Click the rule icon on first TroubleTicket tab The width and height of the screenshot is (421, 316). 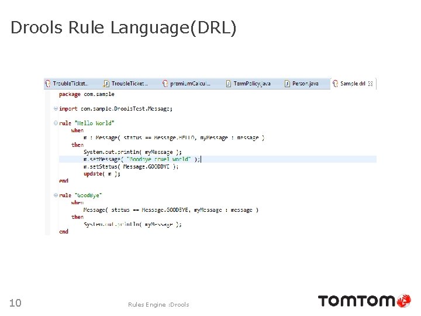(48, 84)
